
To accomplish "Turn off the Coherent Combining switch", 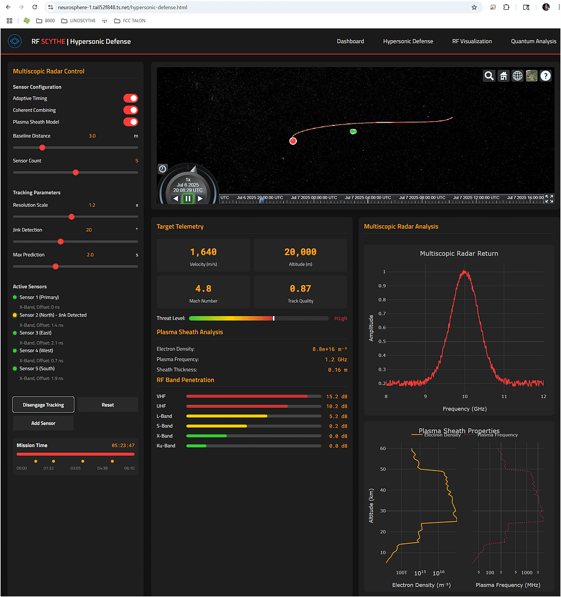I will (131, 110).
